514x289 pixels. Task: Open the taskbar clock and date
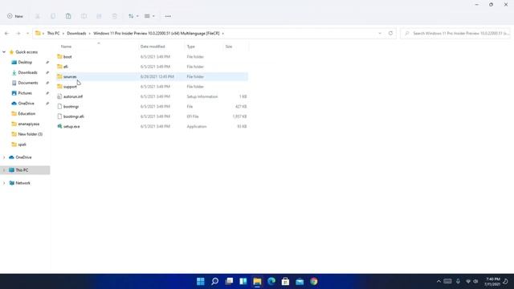click(492, 282)
